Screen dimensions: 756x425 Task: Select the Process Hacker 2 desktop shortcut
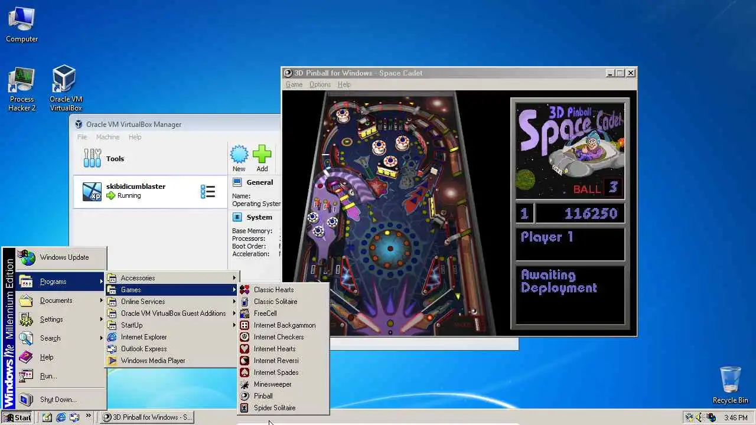(22, 90)
